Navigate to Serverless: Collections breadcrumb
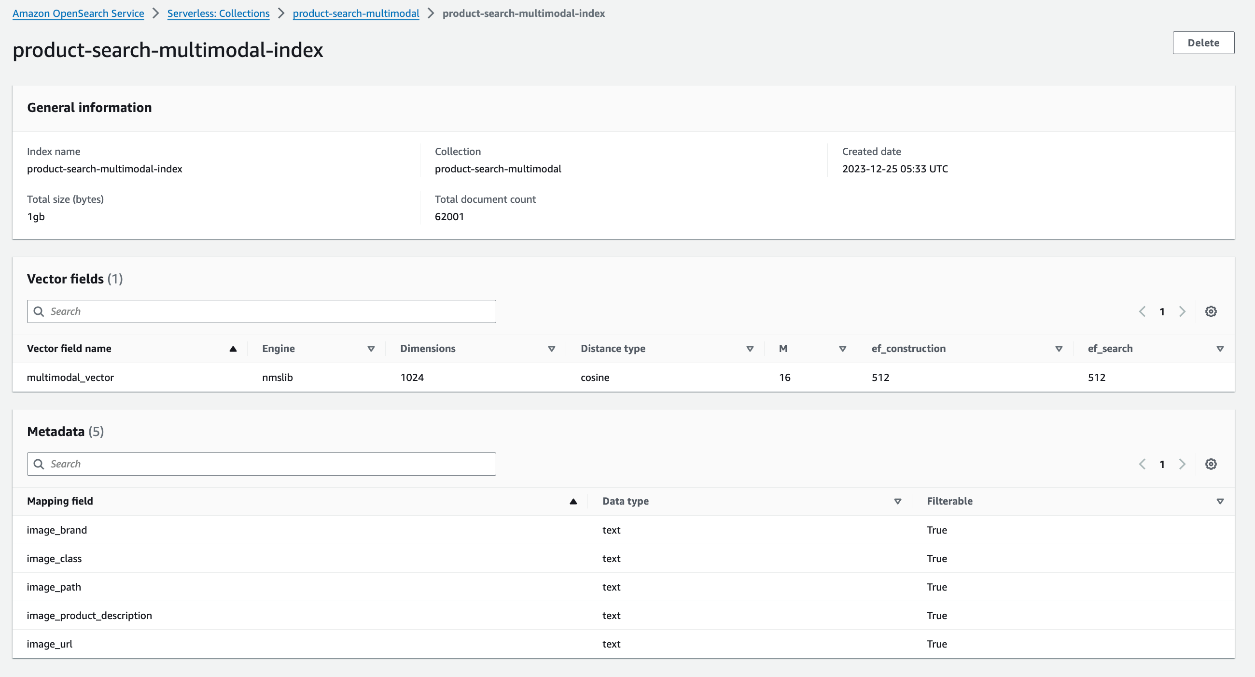Screen dimensions: 1255x677 click(x=218, y=14)
